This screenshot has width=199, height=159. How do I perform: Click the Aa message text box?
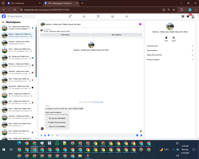coord(95,135)
